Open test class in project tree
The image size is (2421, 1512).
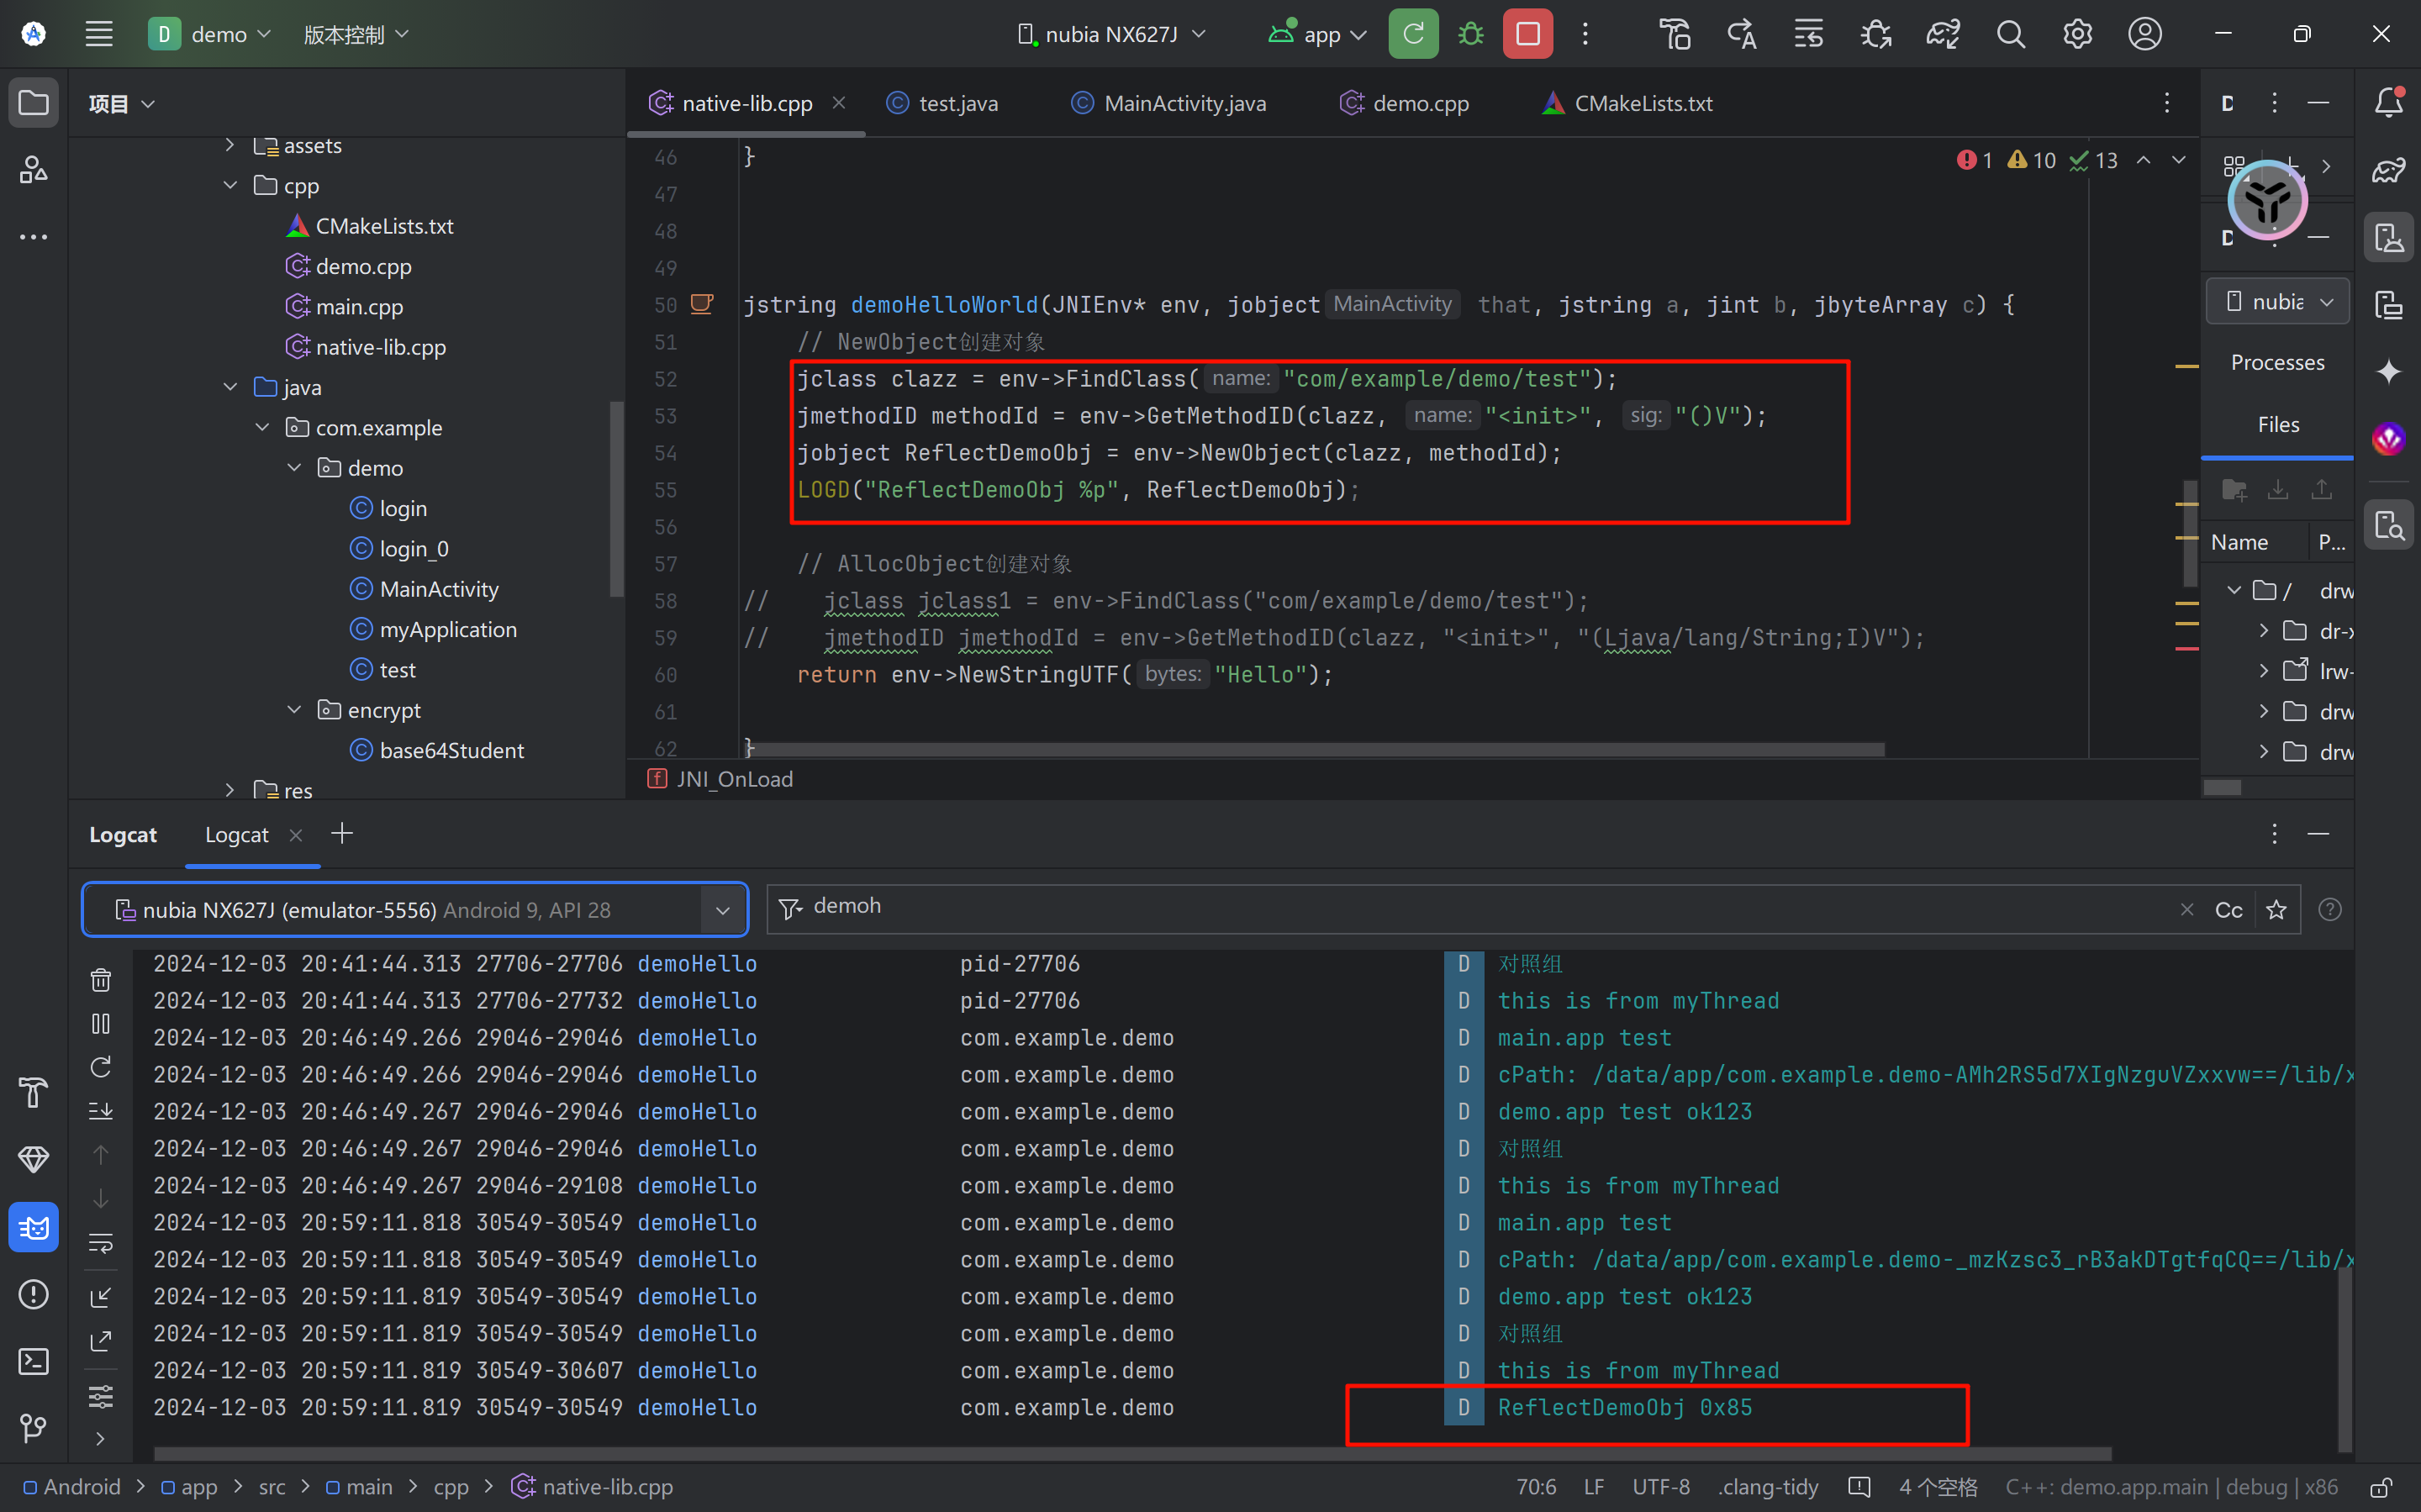click(x=396, y=670)
